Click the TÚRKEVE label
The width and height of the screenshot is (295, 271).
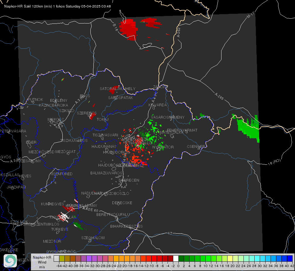(x=60, y=229)
